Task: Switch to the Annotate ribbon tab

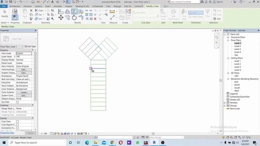Action: tap(58, 6)
